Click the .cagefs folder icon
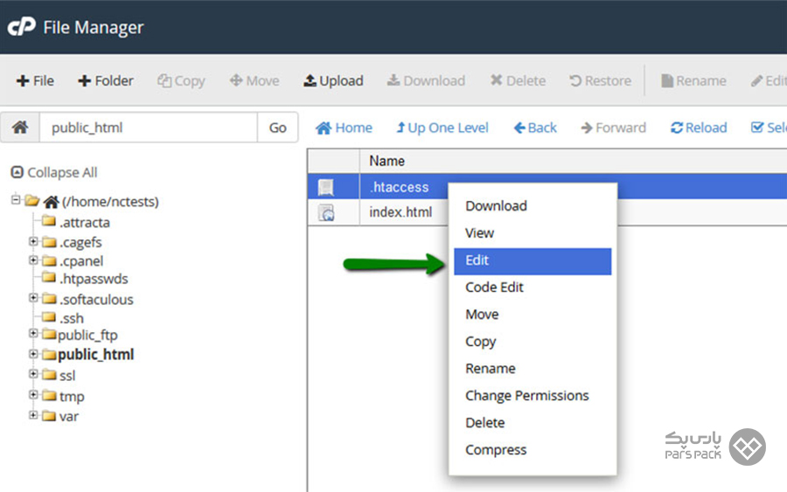This screenshot has height=492, width=787. click(49, 242)
